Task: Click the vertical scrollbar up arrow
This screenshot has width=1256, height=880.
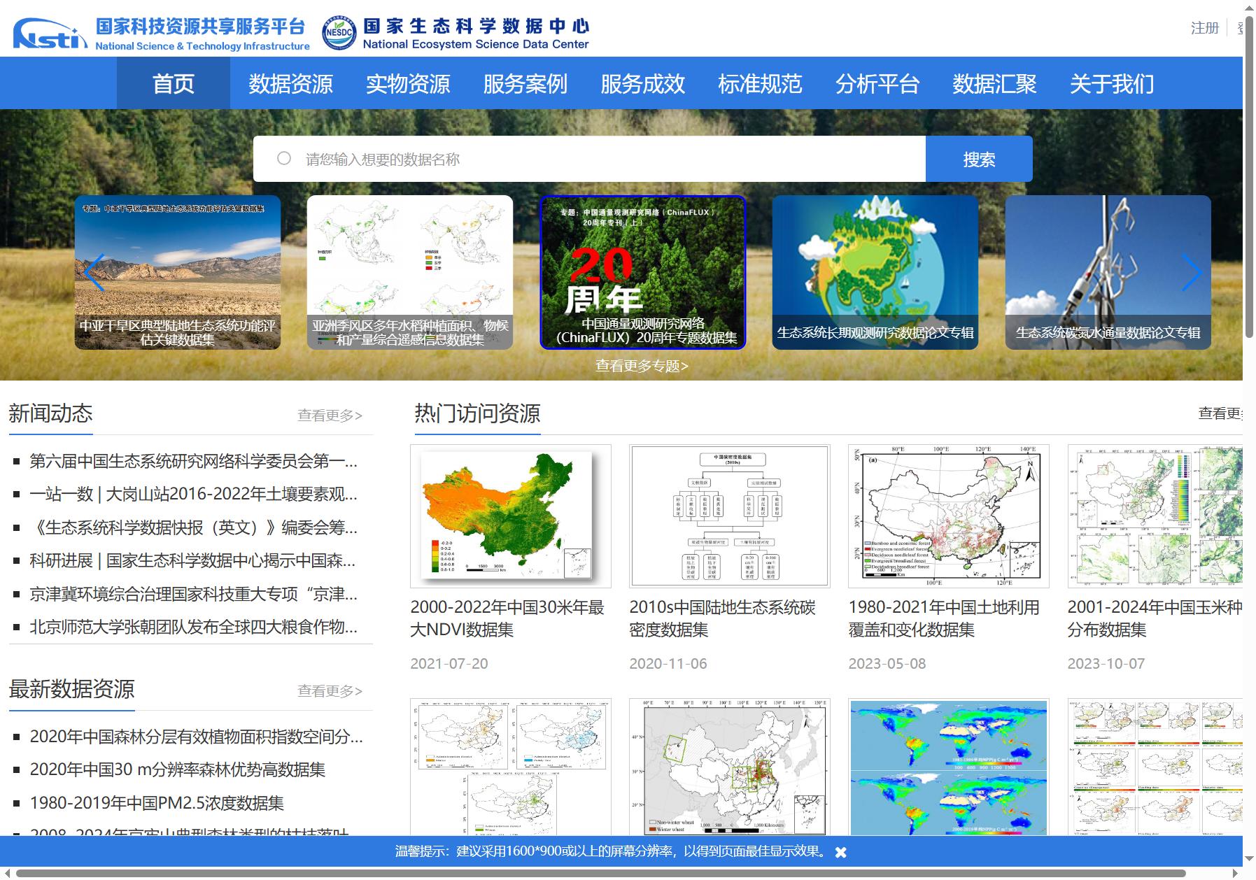Action: pyautogui.click(x=1249, y=8)
